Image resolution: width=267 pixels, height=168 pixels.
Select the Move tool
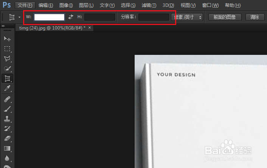click(7, 39)
